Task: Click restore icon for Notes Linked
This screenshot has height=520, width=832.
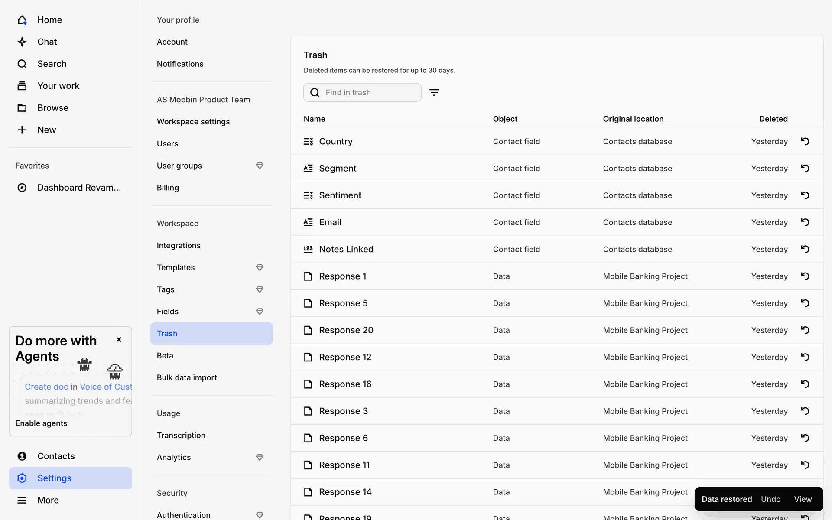Action: point(805,249)
